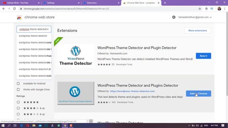The image size is (228, 128).
Task: Click Add to Chrome for Plugins Detector
Action: (x=198, y=94)
